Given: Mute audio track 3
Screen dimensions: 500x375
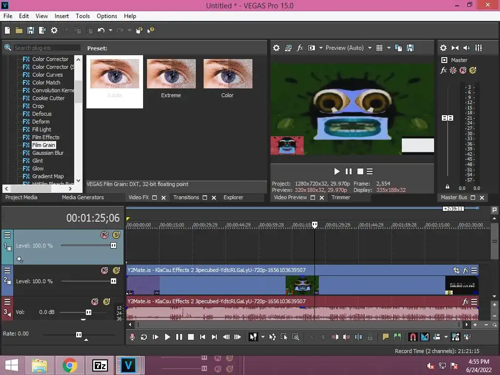Looking at the screenshot, I should [x=95, y=302].
